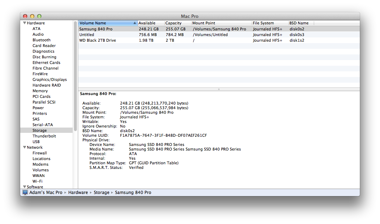Click the sidebar vertical scrollbar
380x224 pixels.
click(75, 76)
